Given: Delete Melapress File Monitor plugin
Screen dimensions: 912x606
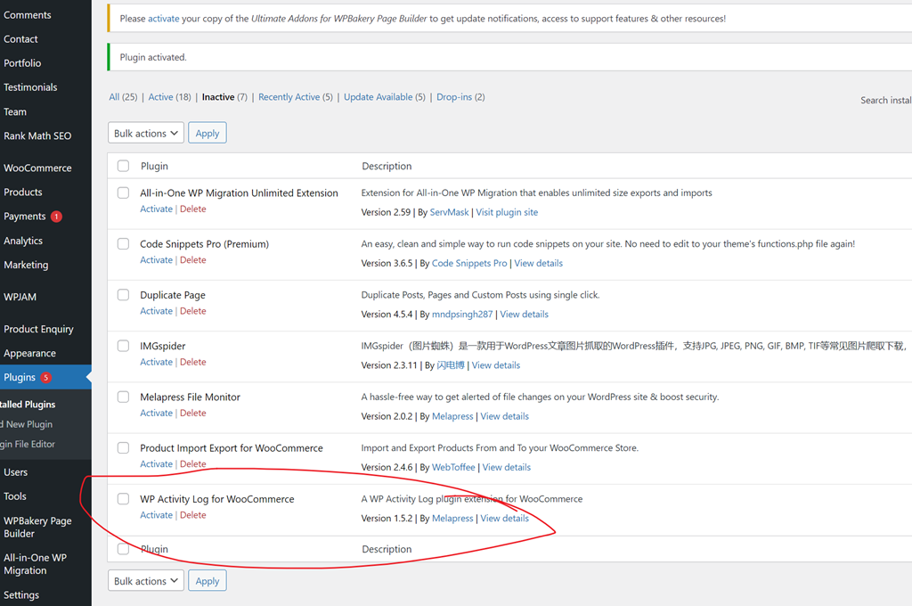Looking at the screenshot, I should coord(193,413).
